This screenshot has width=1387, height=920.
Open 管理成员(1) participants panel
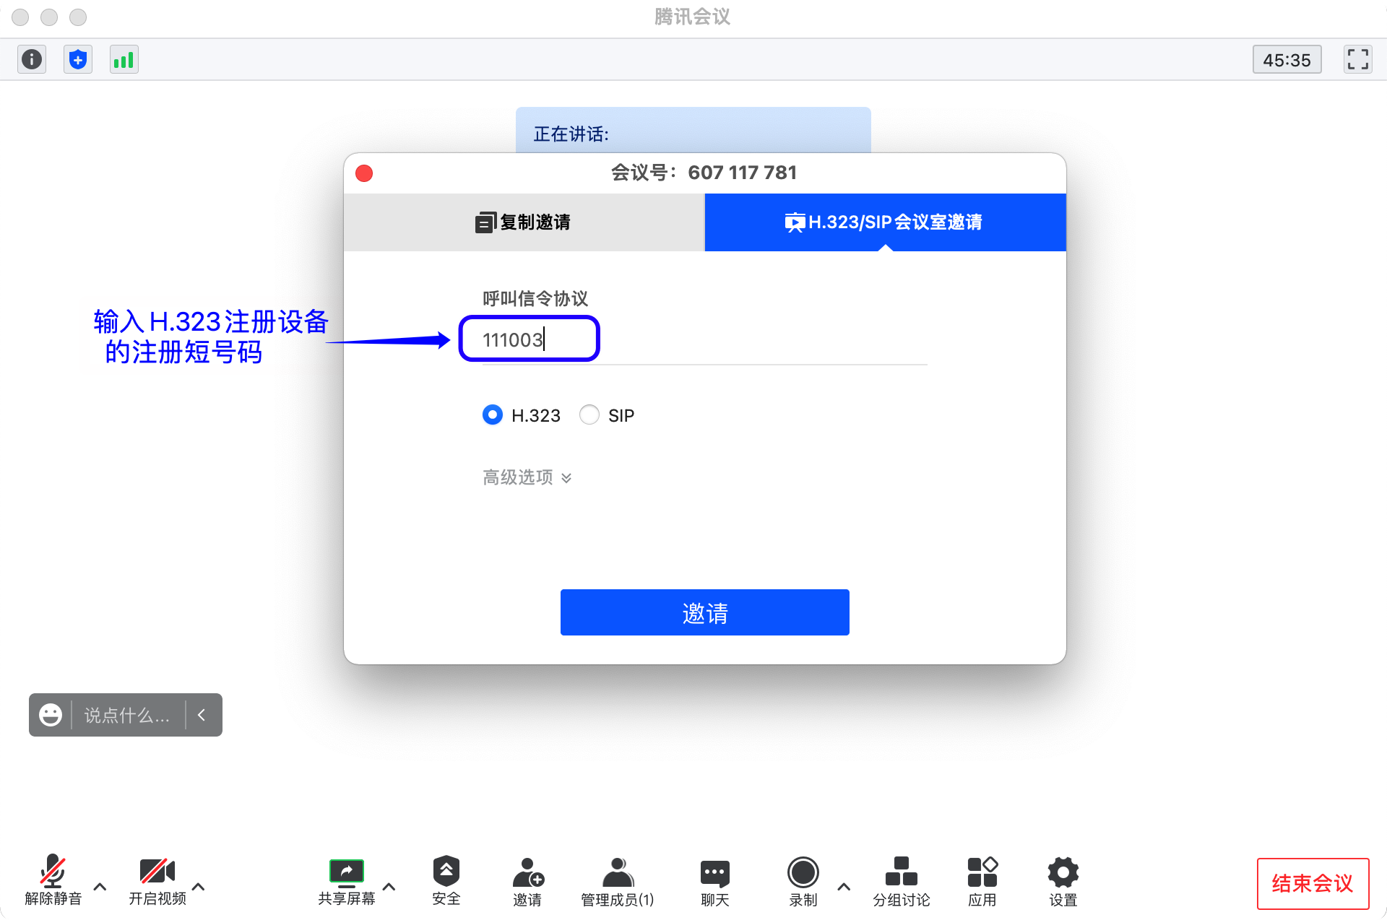coord(618,881)
